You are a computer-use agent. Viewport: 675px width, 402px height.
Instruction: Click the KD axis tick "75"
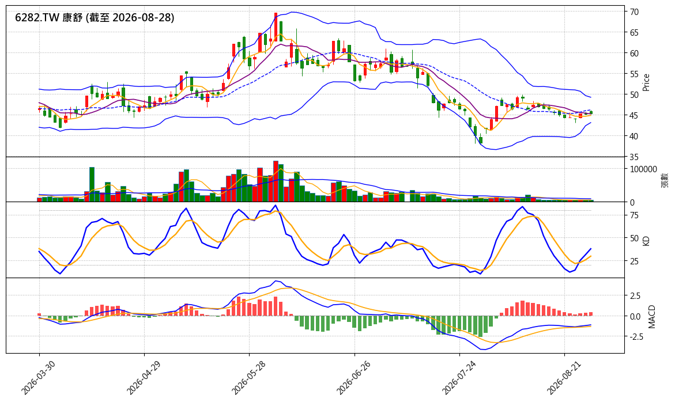[x=635, y=215]
